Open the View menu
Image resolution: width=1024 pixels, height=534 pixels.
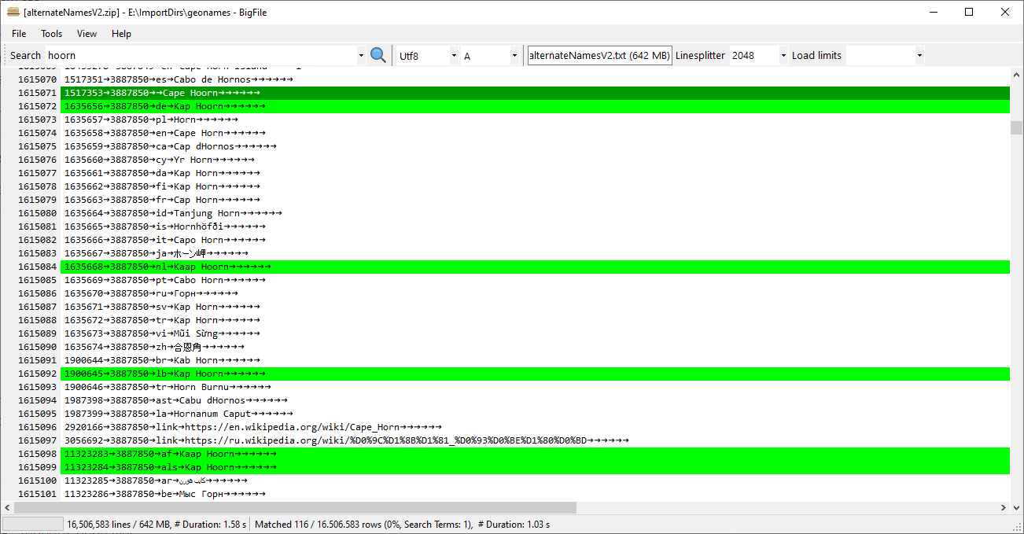point(87,34)
